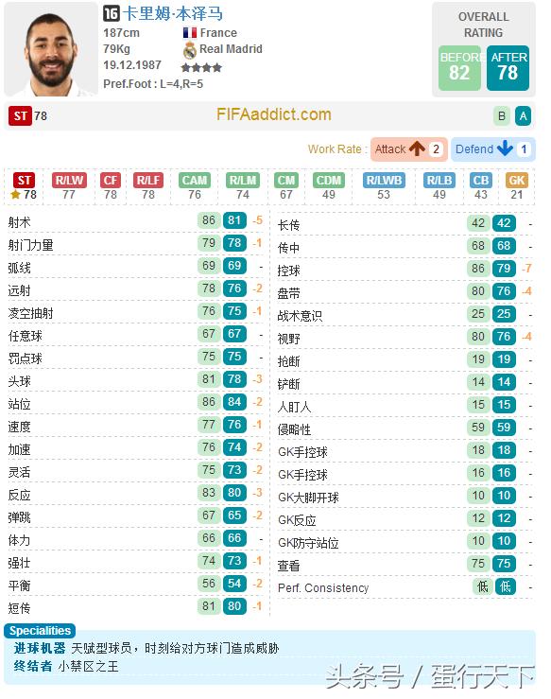The height and width of the screenshot is (699, 551).
Task: Click the 弹跳 after value 65
Action: click(234, 516)
